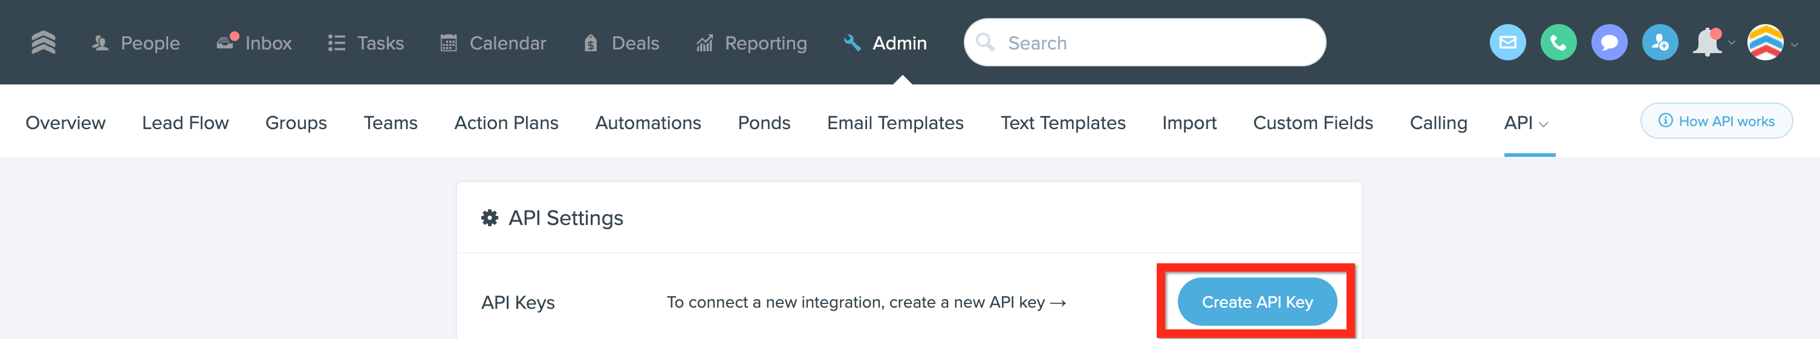The height and width of the screenshot is (339, 1820).
Task: Click the user profile avatar
Action: (x=1765, y=43)
